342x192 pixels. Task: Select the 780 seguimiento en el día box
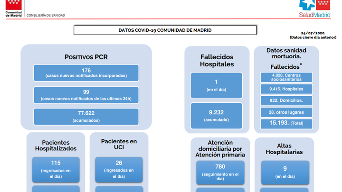[220, 172]
